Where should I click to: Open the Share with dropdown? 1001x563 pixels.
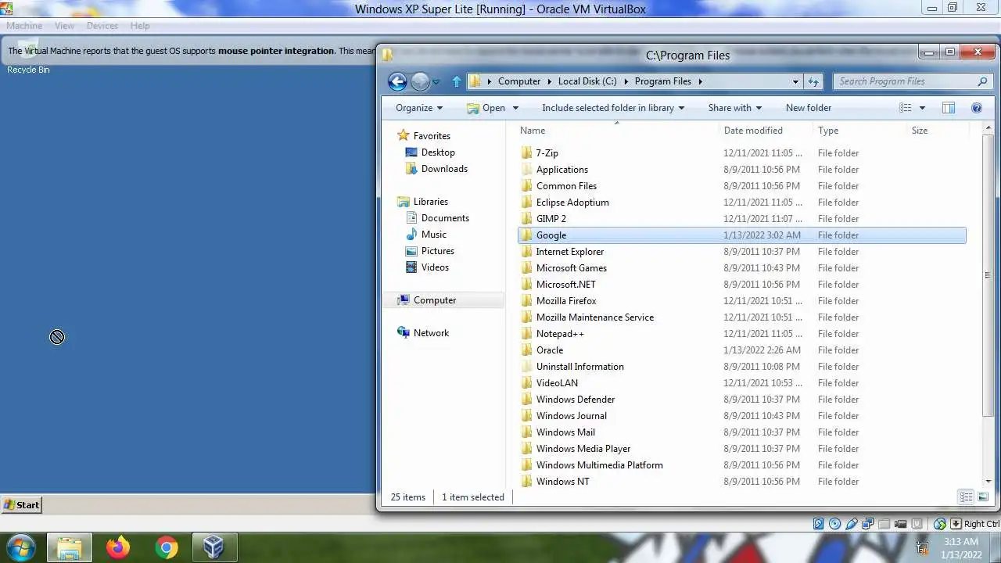pos(734,108)
